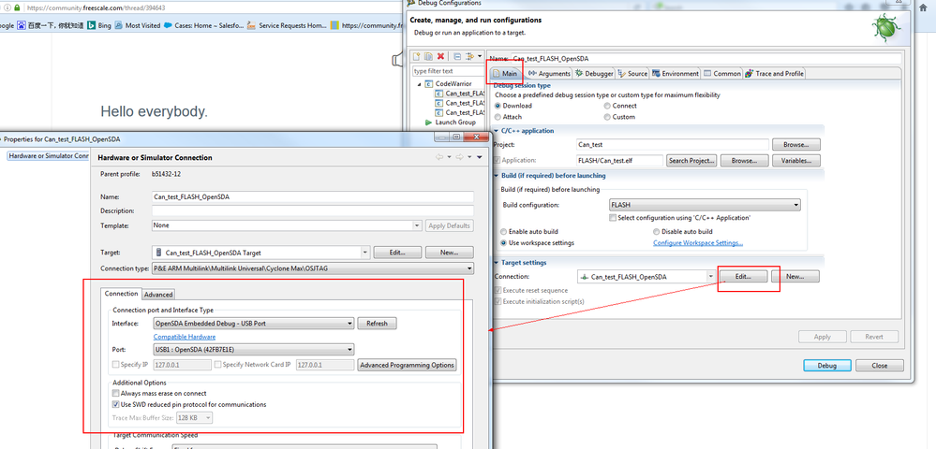The height and width of the screenshot is (449, 936).
Task: Toggle Use SWD reduced pin protocol checkbox
Action: pos(116,404)
